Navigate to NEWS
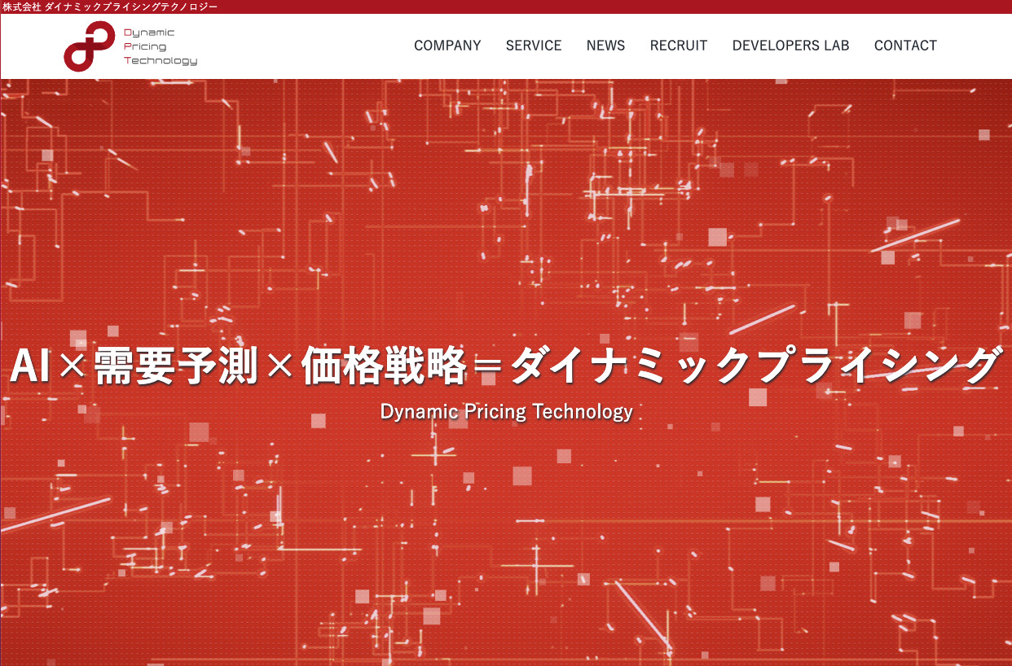This screenshot has height=666, width=1012. [605, 46]
